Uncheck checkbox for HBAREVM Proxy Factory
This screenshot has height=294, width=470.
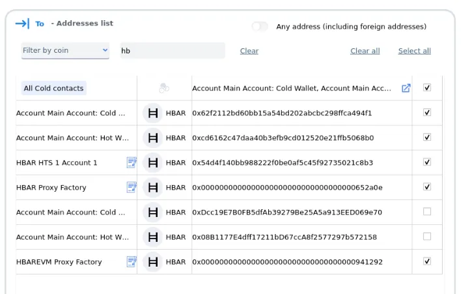coord(427,261)
